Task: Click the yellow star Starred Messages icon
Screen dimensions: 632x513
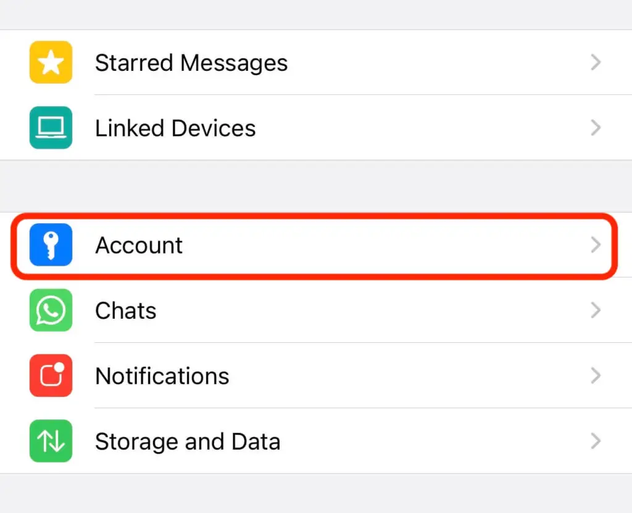Action: 51,62
